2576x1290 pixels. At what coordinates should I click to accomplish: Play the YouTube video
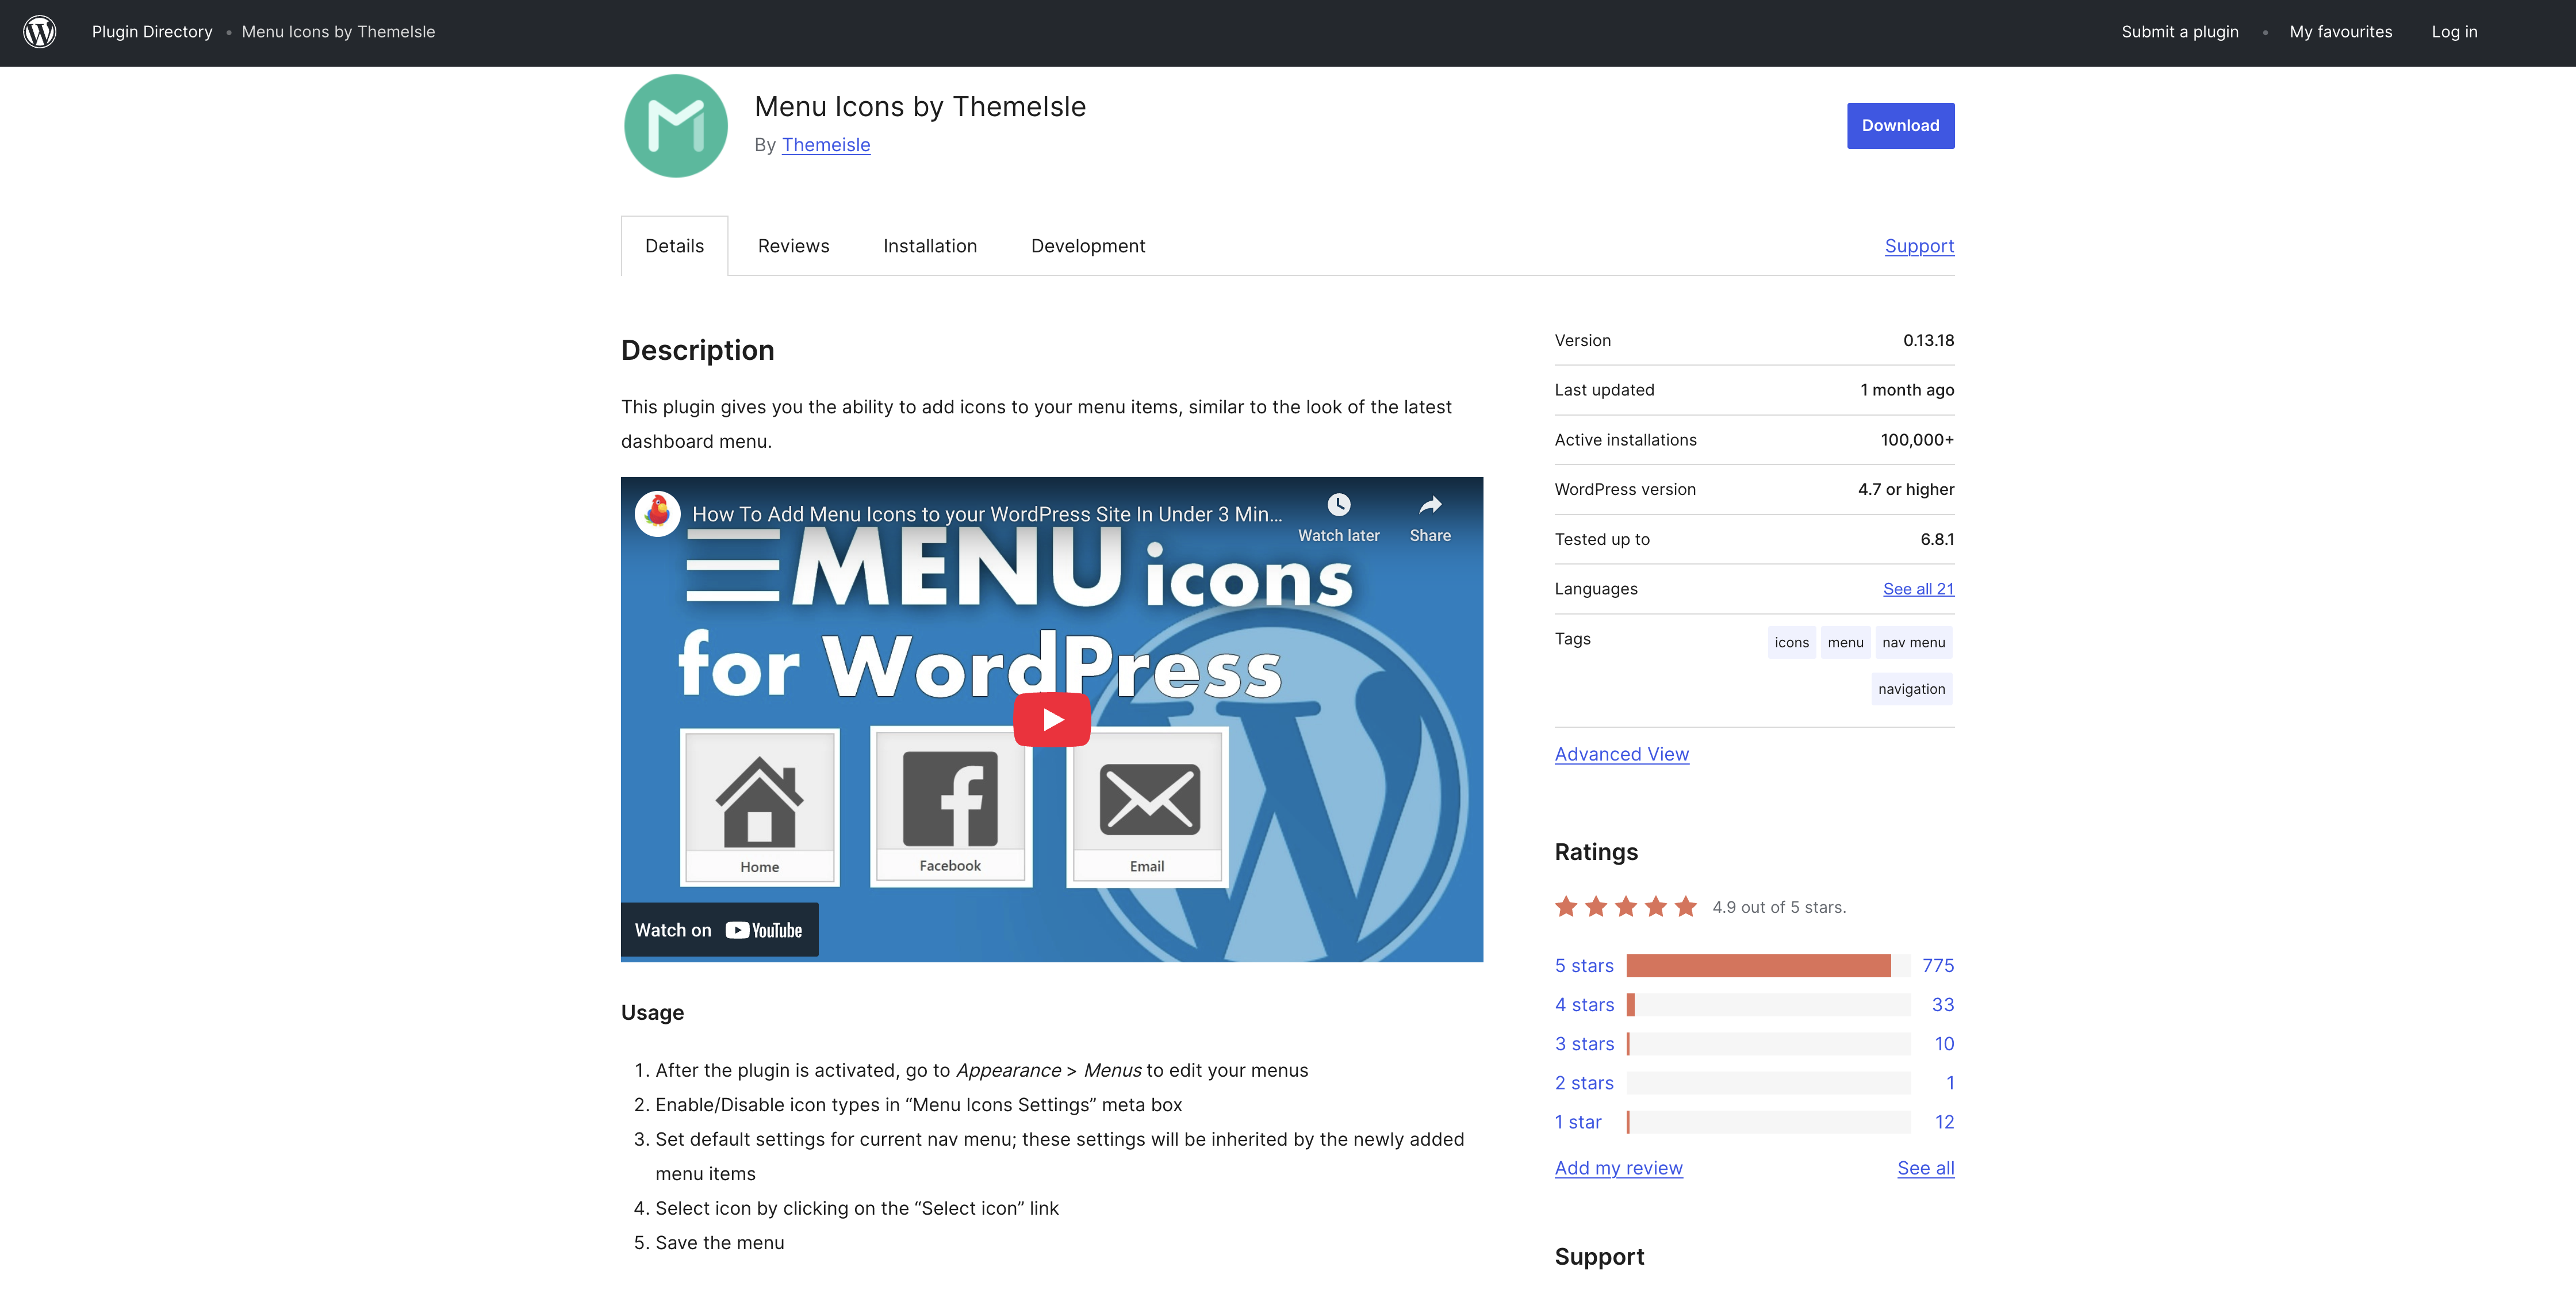[1051, 719]
